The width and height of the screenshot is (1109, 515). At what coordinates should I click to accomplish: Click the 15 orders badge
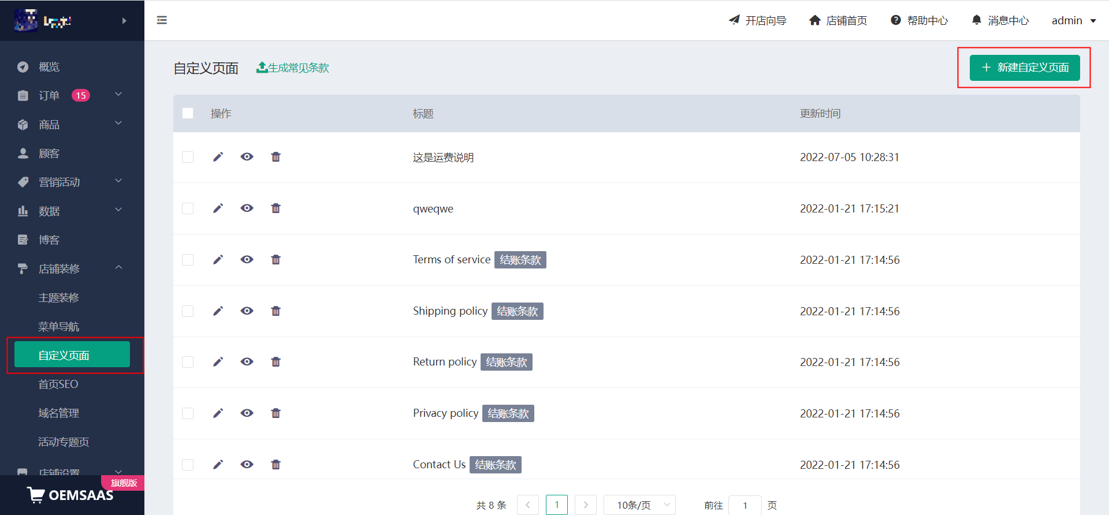click(81, 95)
